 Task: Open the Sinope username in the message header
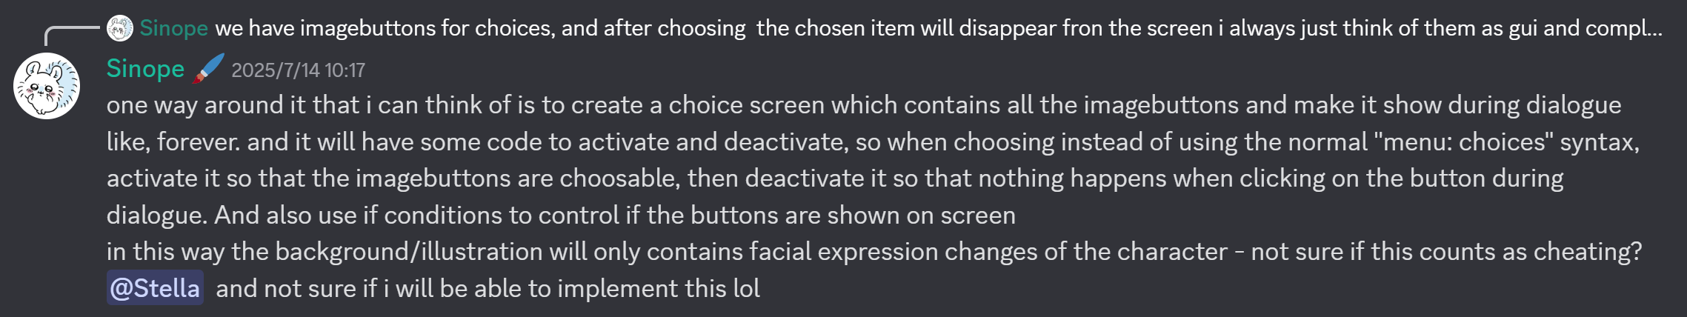[145, 69]
